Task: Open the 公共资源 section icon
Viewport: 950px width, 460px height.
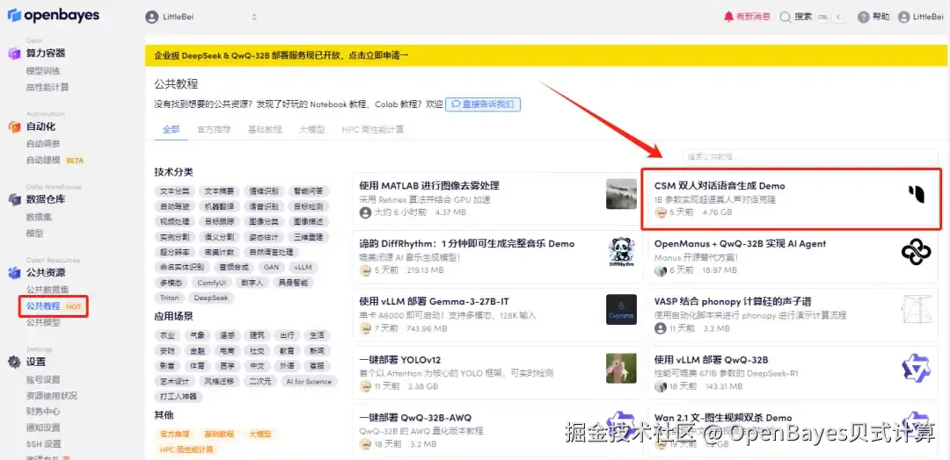Action: 14,273
